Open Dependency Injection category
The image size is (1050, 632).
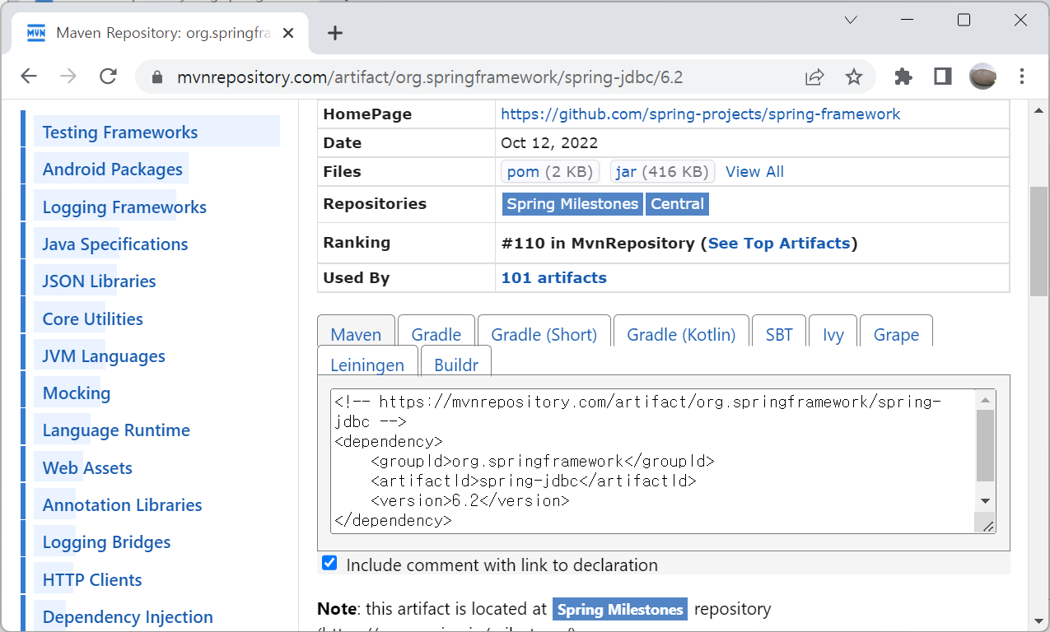tap(128, 617)
